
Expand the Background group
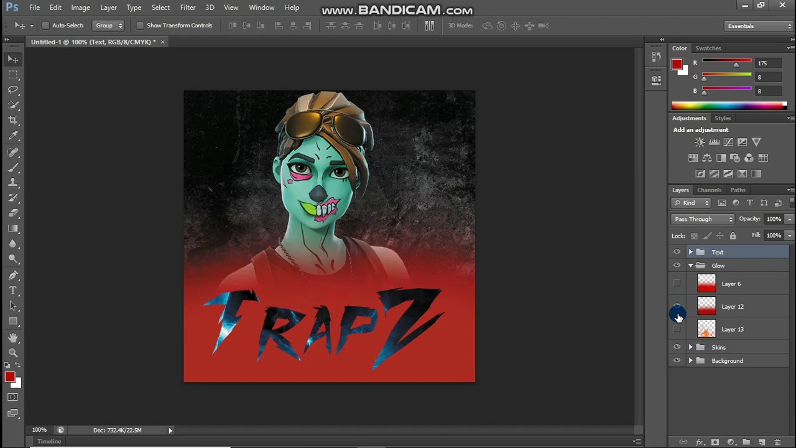click(x=690, y=361)
